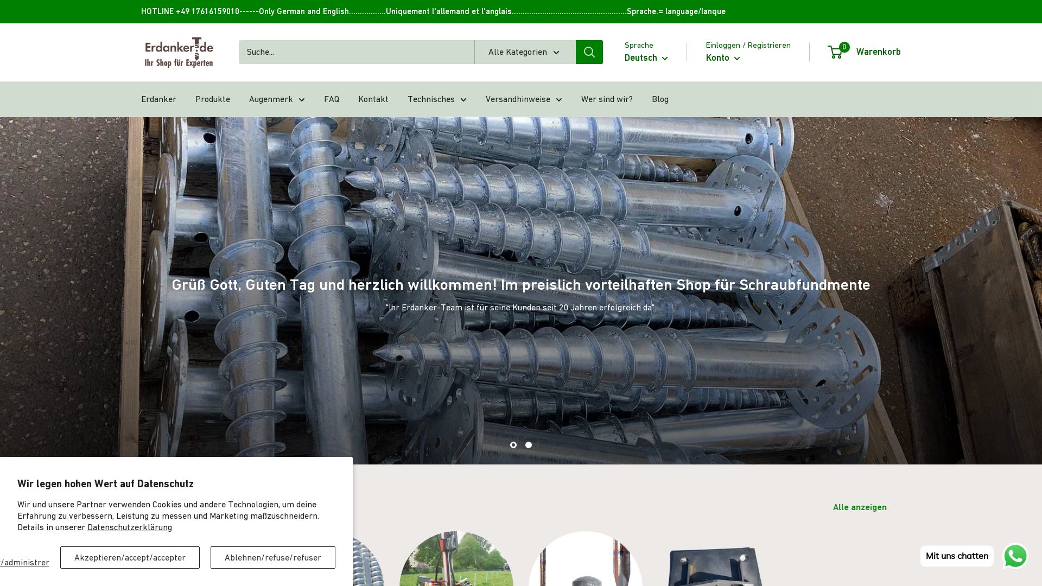Click green field drilling category thumbnail
The image size is (1042, 586).
pyautogui.click(x=456, y=559)
